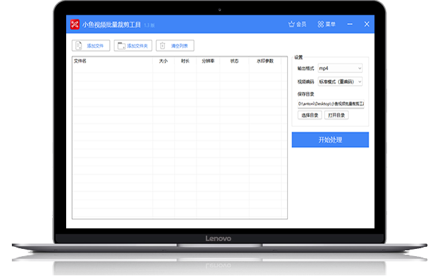Click the red scissors app logo

tap(75, 24)
